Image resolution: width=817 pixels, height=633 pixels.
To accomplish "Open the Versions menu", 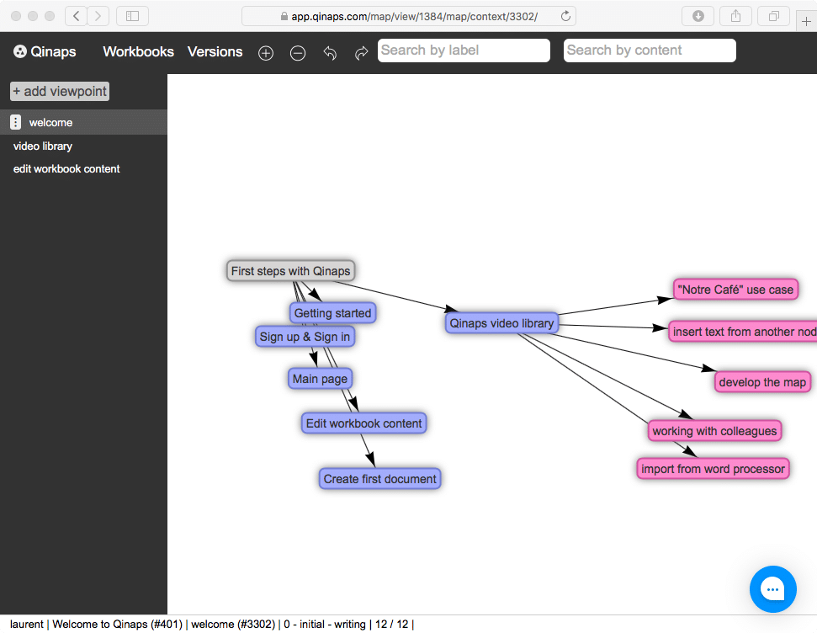I will (215, 51).
